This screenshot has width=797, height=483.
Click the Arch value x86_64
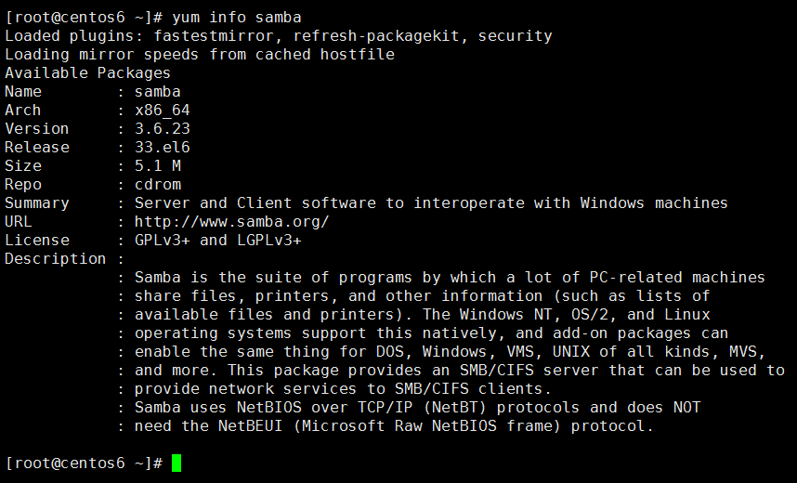163,111
